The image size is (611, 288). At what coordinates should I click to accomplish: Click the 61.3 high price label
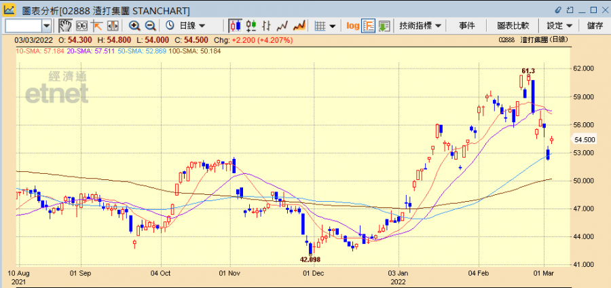528,71
